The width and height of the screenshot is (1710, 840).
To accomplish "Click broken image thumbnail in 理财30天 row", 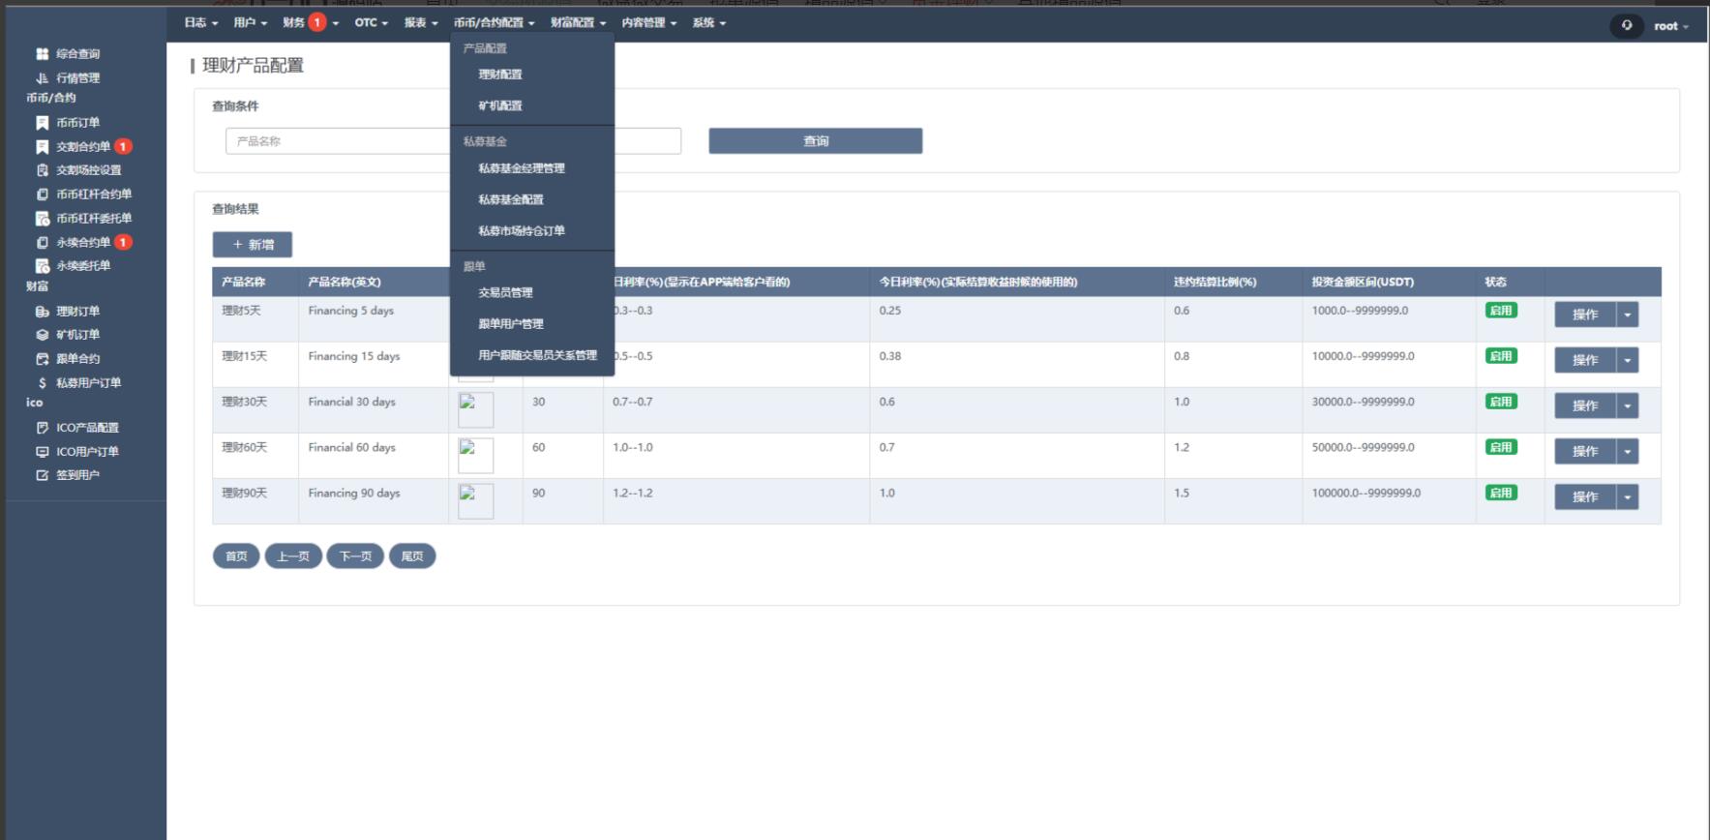I will tap(475, 409).
